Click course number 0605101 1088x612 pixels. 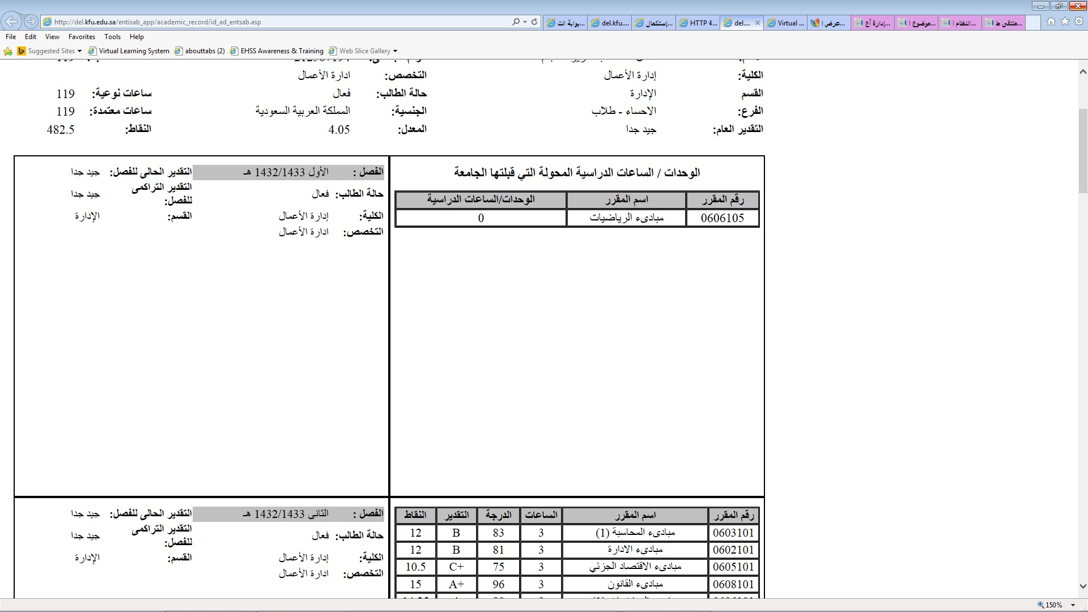733,567
